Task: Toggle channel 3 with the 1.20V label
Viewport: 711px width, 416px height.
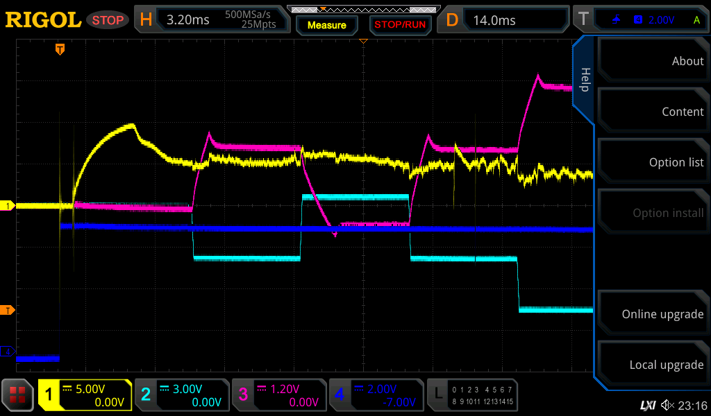Action: (278, 395)
